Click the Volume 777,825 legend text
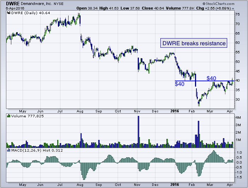The height and width of the screenshot is (188, 248). click(x=27, y=116)
